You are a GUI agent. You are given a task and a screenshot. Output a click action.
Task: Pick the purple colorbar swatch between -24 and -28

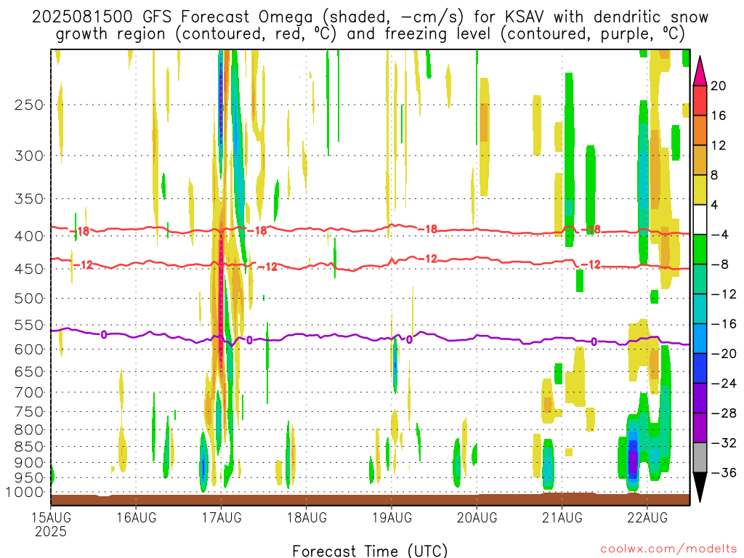click(700, 399)
